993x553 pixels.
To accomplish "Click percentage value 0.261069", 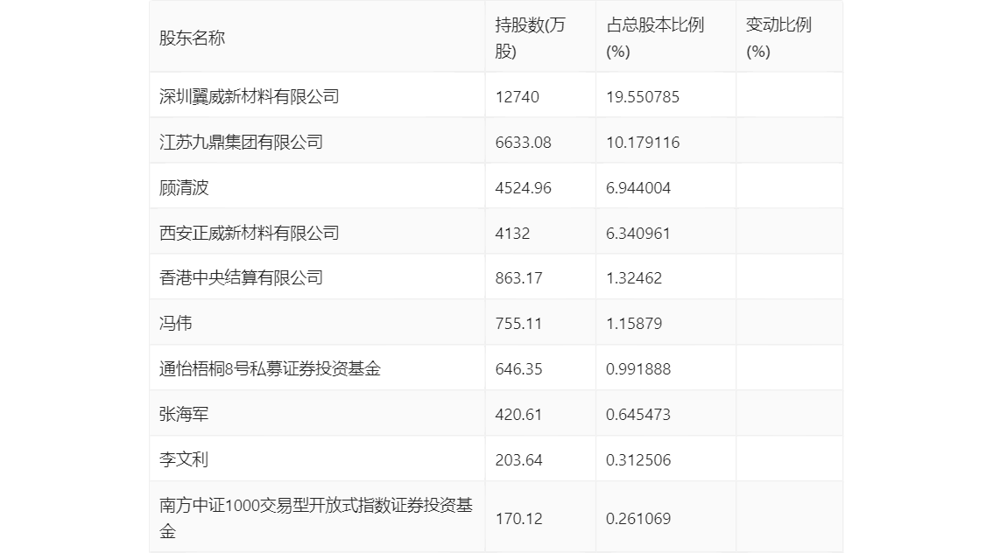I will coord(638,519).
